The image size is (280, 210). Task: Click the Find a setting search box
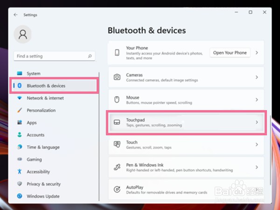coord(54,56)
